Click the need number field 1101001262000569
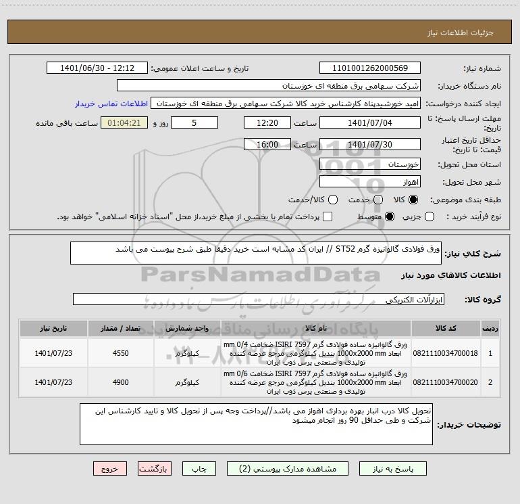Viewport: 520px width, 504px height. coord(370,68)
